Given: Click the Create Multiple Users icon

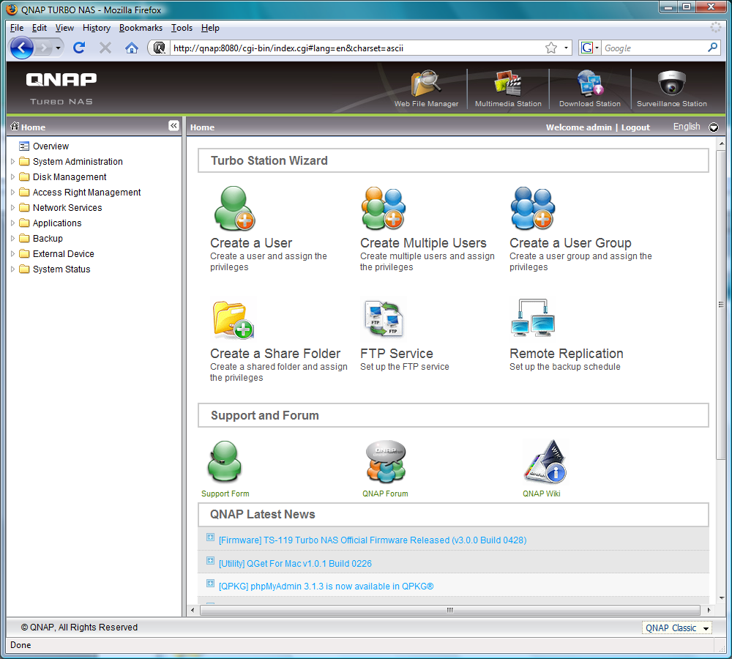Looking at the screenshot, I should pos(384,208).
